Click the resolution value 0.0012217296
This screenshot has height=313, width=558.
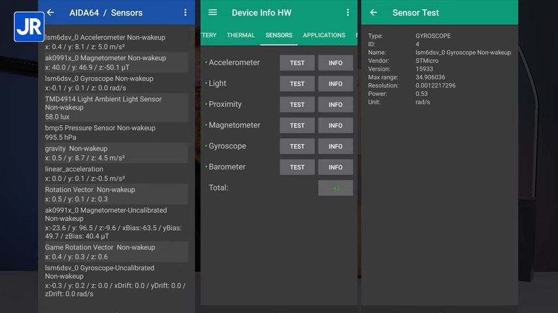(x=436, y=85)
